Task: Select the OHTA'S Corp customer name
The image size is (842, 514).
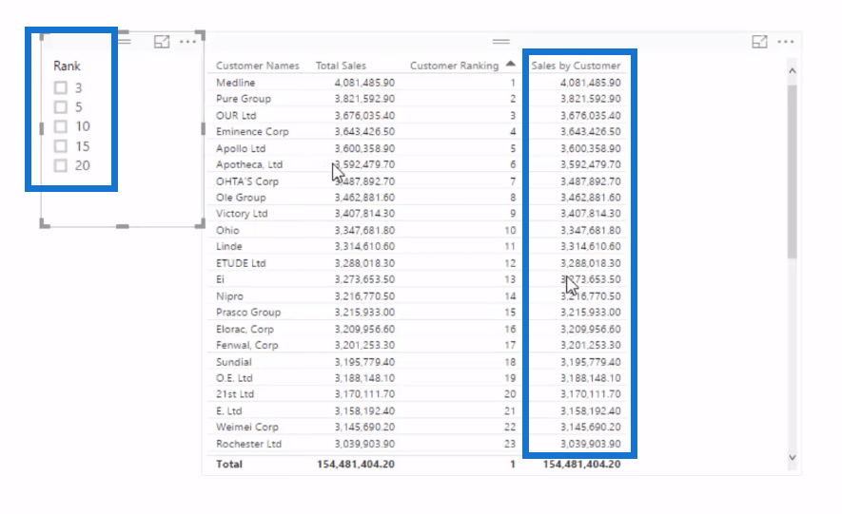Action: tap(247, 181)
